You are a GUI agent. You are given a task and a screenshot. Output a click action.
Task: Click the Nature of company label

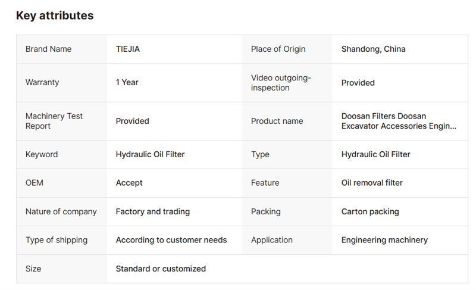tap(61, 211)
